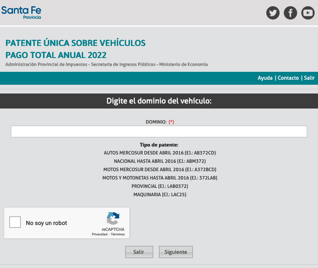Click the "Digite el dominio del vehículo" header
The height and width of the screenshot is (268, 318).
coord(159,101)
